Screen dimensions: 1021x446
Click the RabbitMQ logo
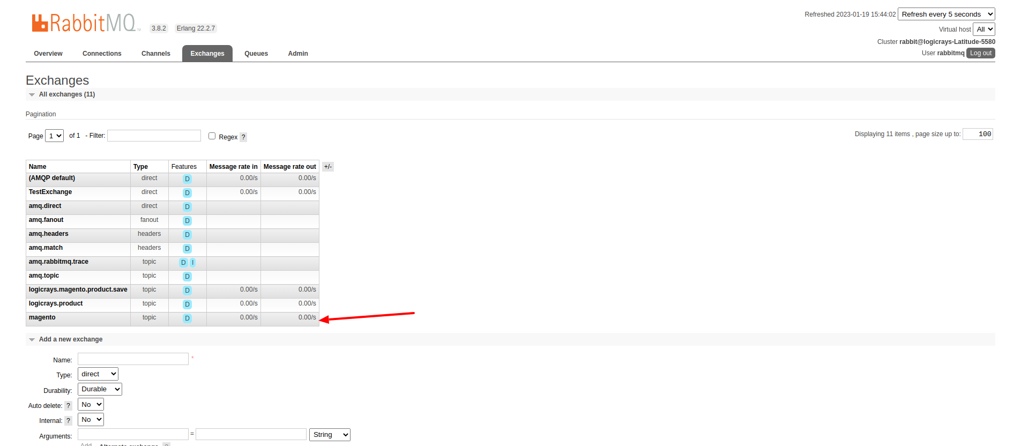pos(86,23)
